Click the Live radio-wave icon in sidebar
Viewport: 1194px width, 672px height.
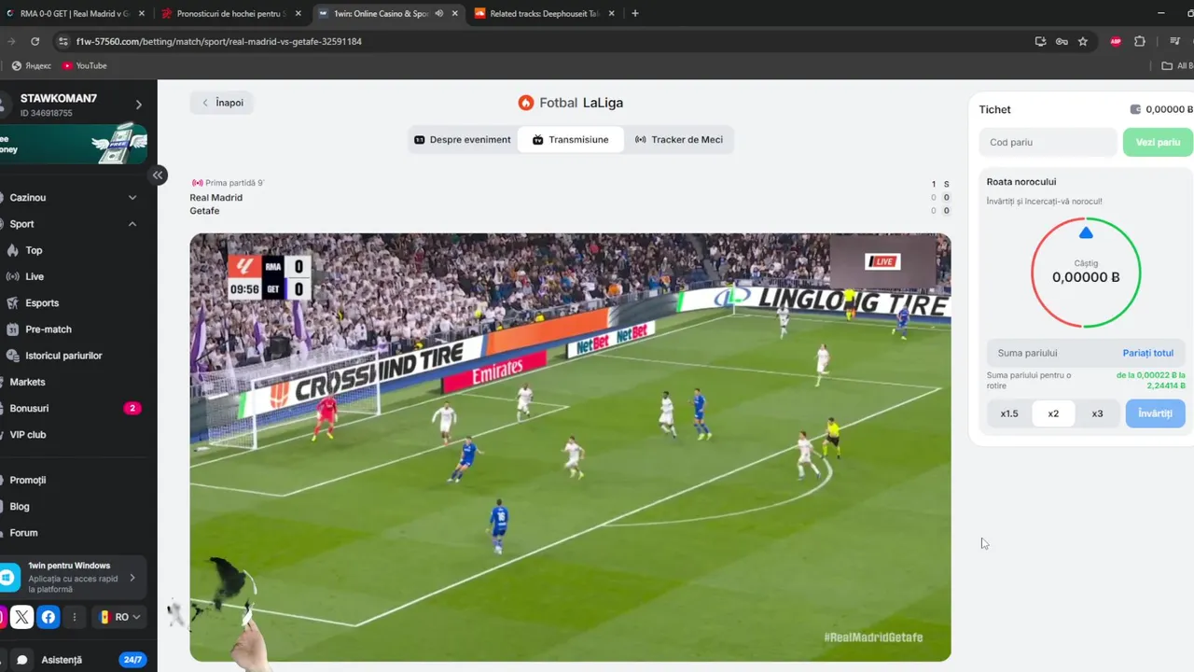pyautogui.click(x=13, y=276)
